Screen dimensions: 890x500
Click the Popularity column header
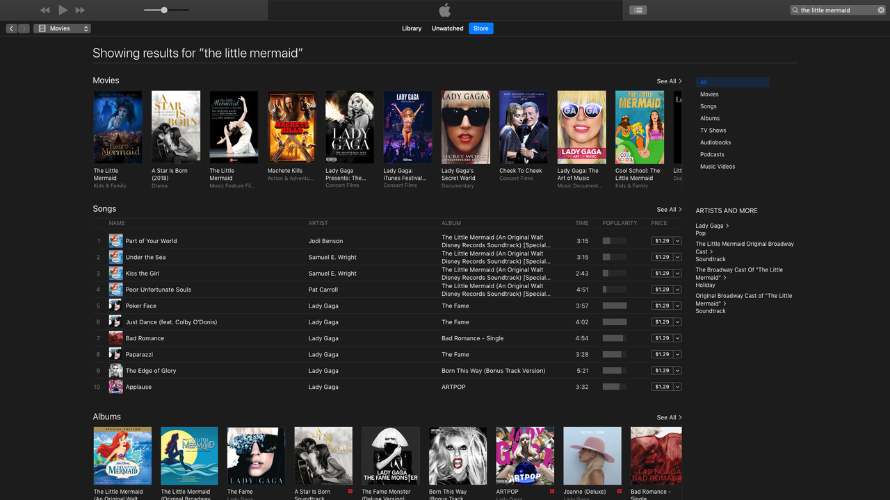620,223
